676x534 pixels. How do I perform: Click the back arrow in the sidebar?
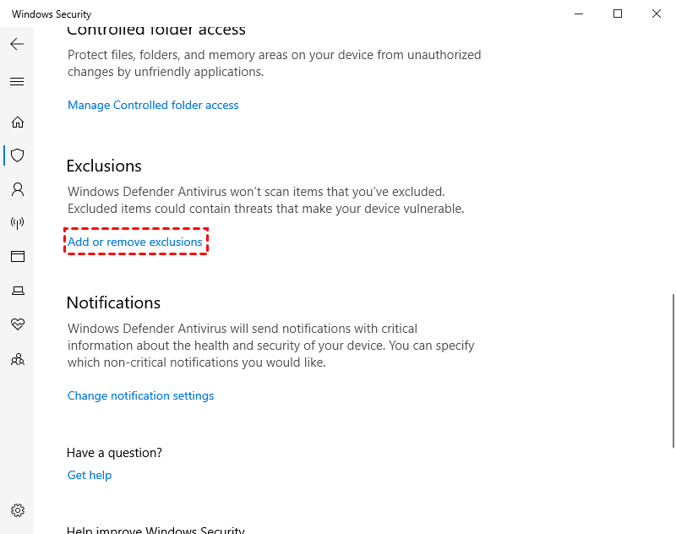pos(17,44)
